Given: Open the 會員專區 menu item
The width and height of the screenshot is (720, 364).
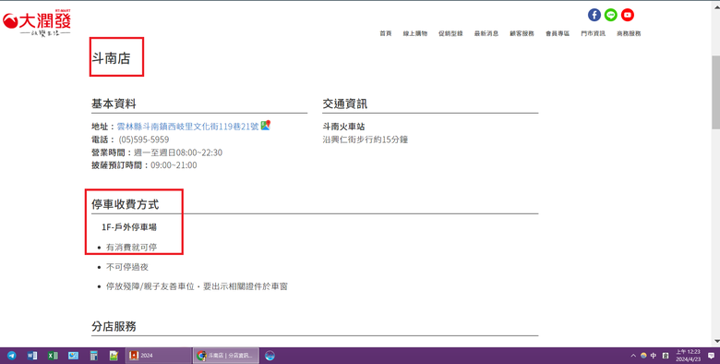Looking at the screenshot, I should click(x=558, y=33).
